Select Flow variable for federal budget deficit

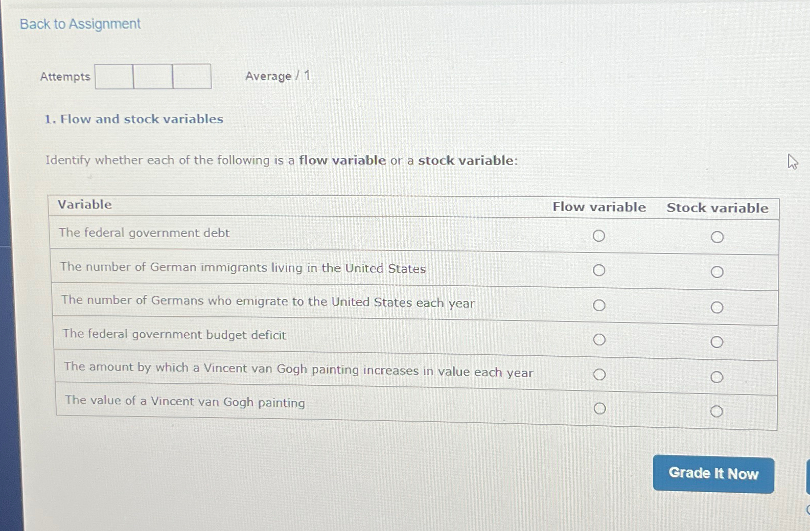(x=599, y=339)
